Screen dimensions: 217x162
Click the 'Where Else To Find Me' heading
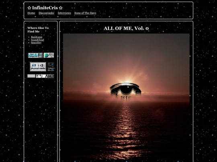pyautogui.click(x=38, y=30)
